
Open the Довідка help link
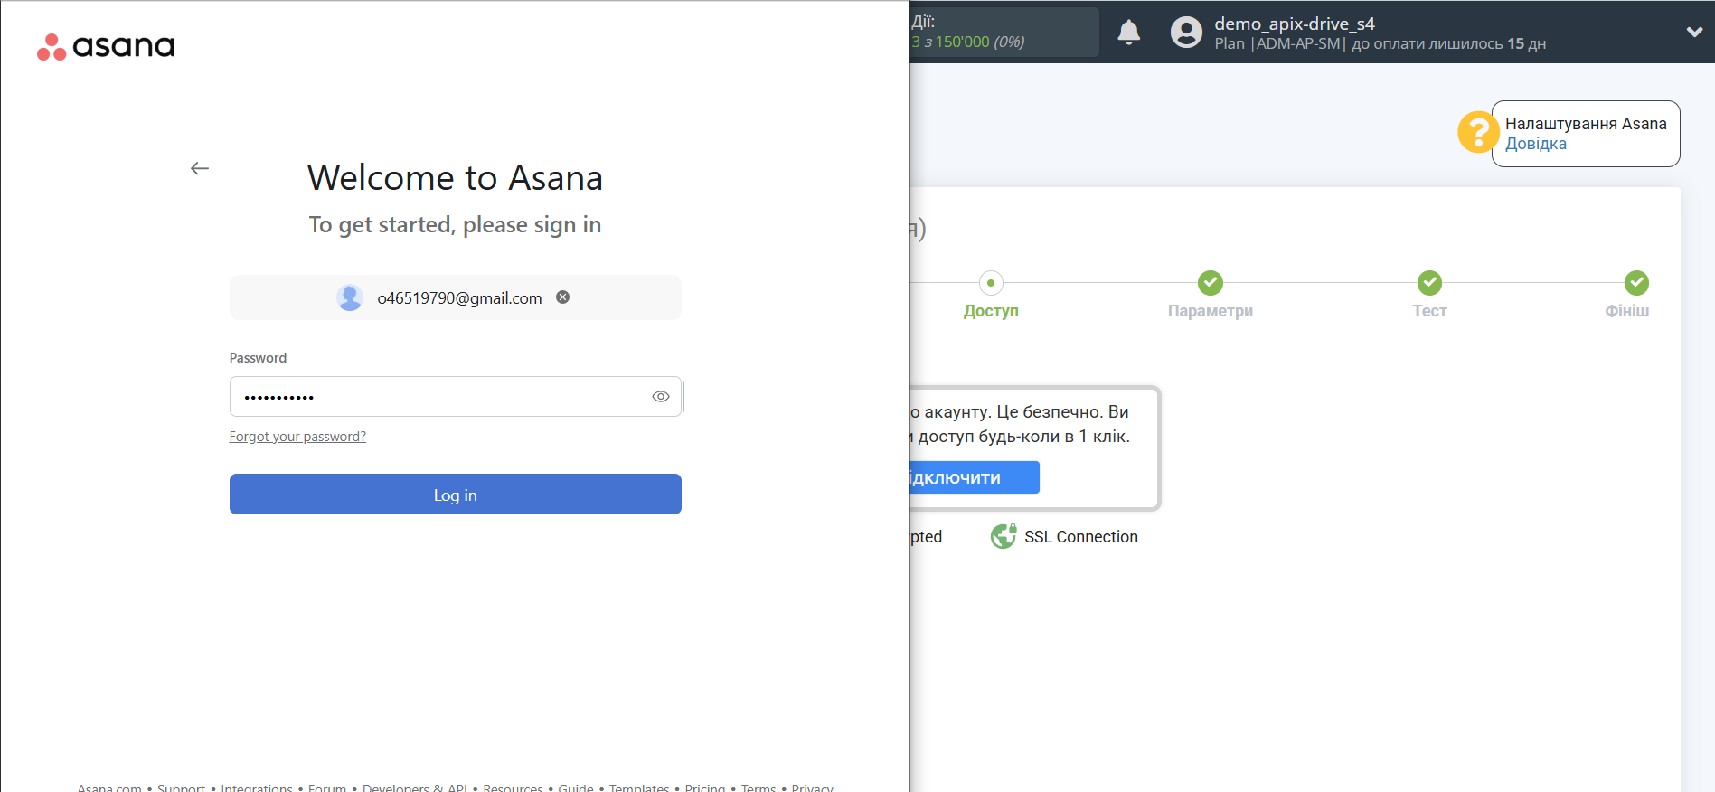[1536, 144]
